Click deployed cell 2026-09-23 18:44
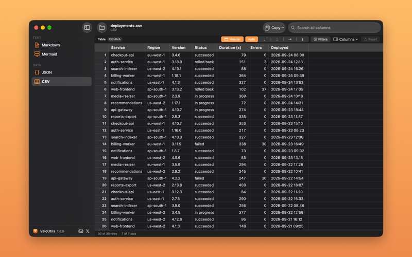 288,110
